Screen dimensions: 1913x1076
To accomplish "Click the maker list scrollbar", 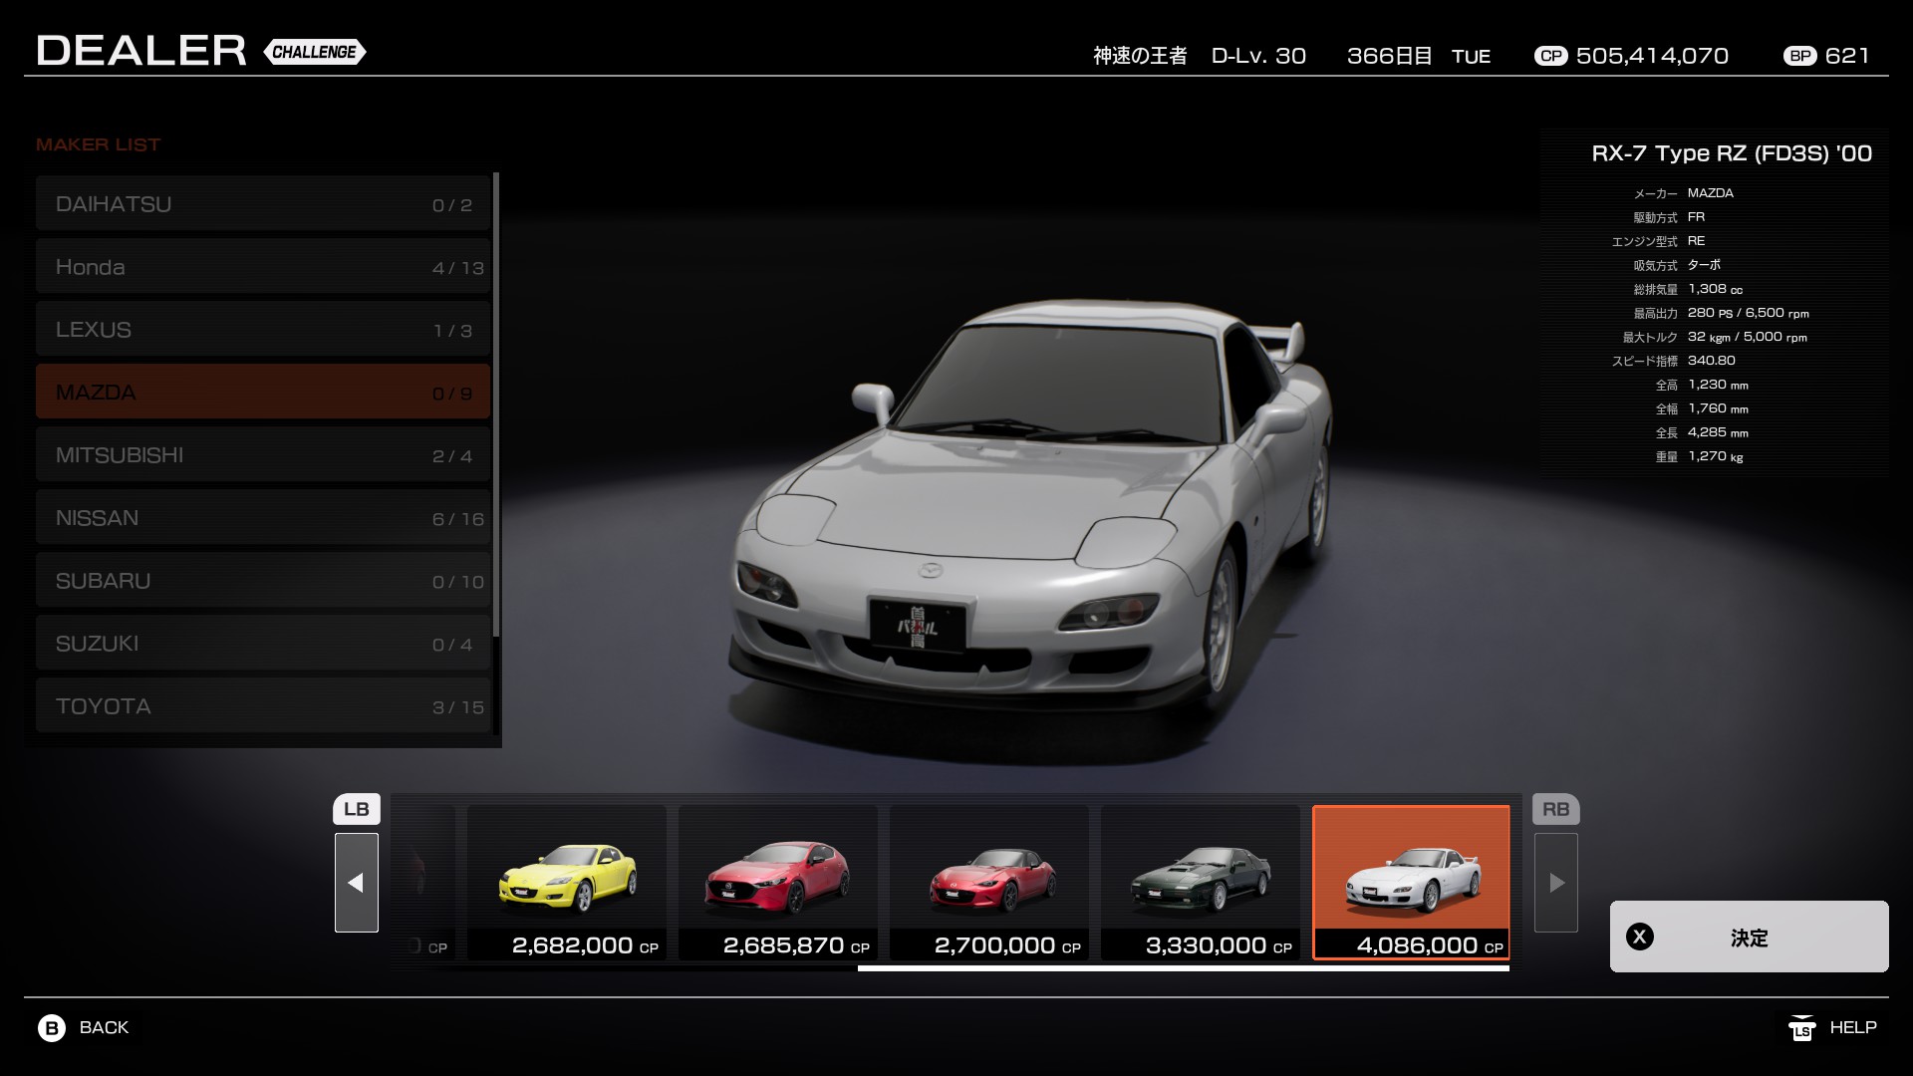I will [496, 403].
